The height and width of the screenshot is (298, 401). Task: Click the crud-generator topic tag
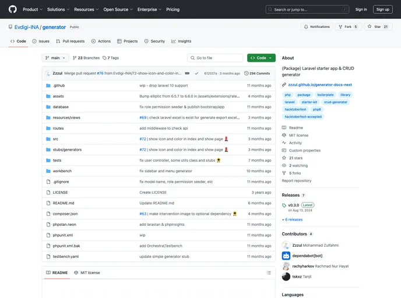(336, 102)
